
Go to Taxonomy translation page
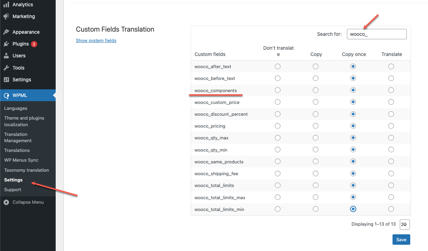(26, 170)
